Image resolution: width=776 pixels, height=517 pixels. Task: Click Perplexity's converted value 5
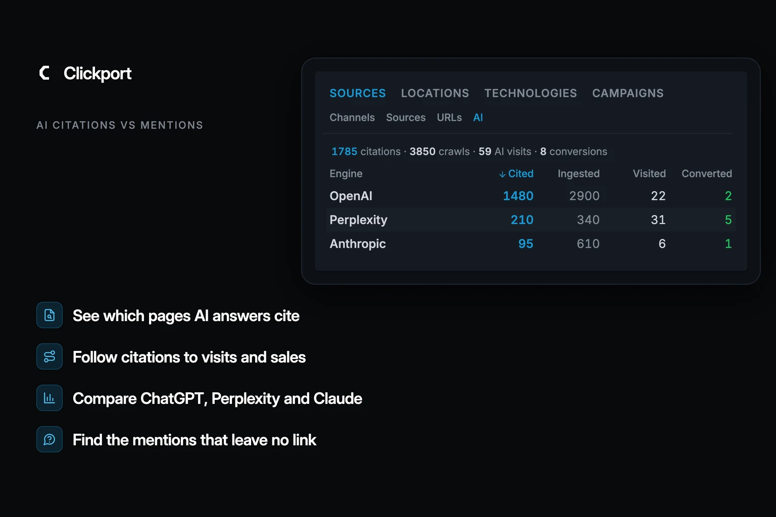[x=729, y=220]
